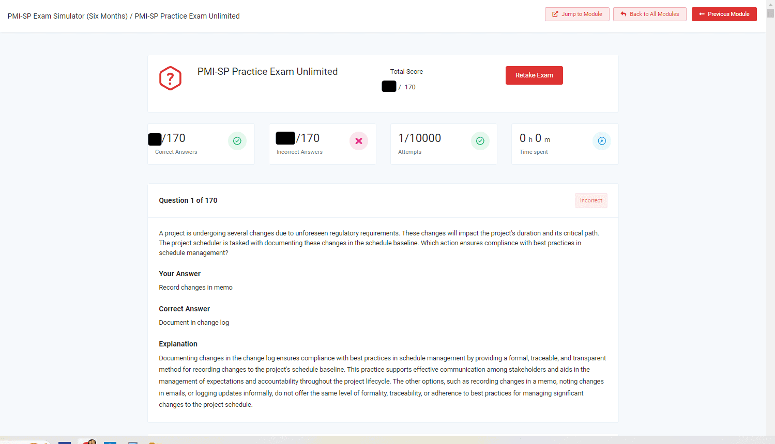Click the left arrow icon in Previous Module

pos(702,14)
